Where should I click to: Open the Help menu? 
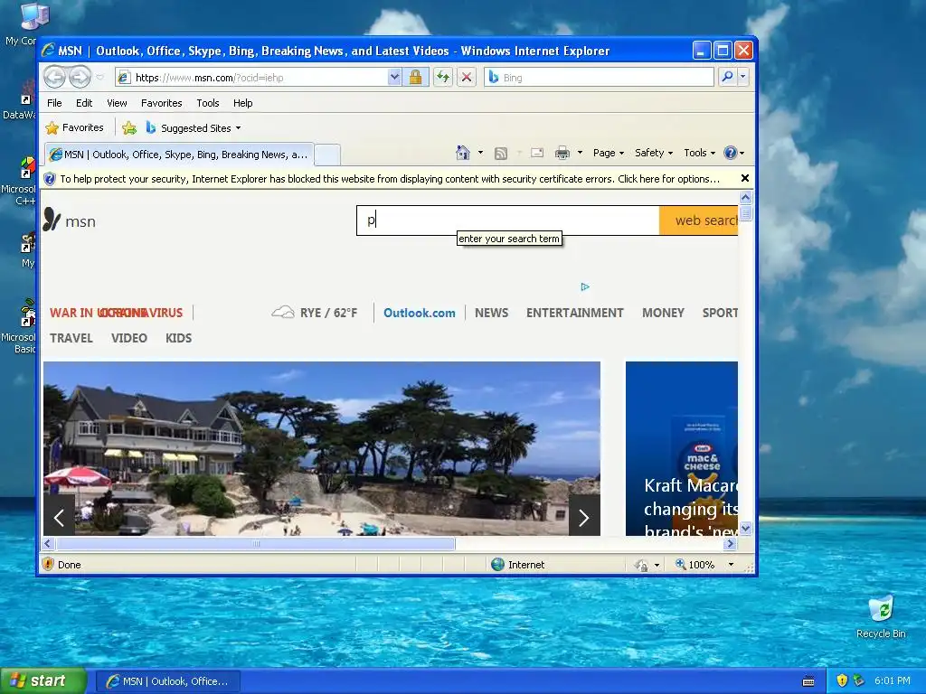pyautogui.click(x=242, y=103)
